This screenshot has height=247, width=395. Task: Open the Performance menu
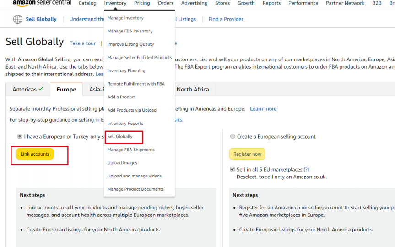(x=303, y=3)
